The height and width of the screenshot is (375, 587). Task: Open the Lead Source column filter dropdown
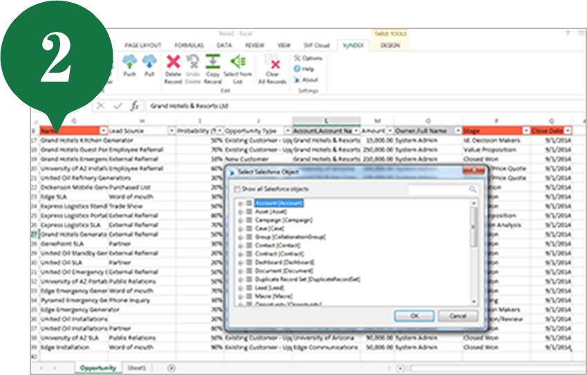pos(171,131)
